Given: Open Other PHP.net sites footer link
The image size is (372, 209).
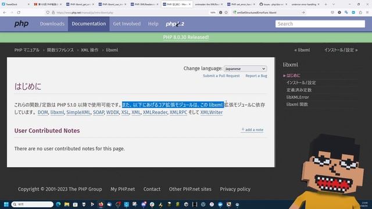Looking at the screenshot, I should (190, 189).
